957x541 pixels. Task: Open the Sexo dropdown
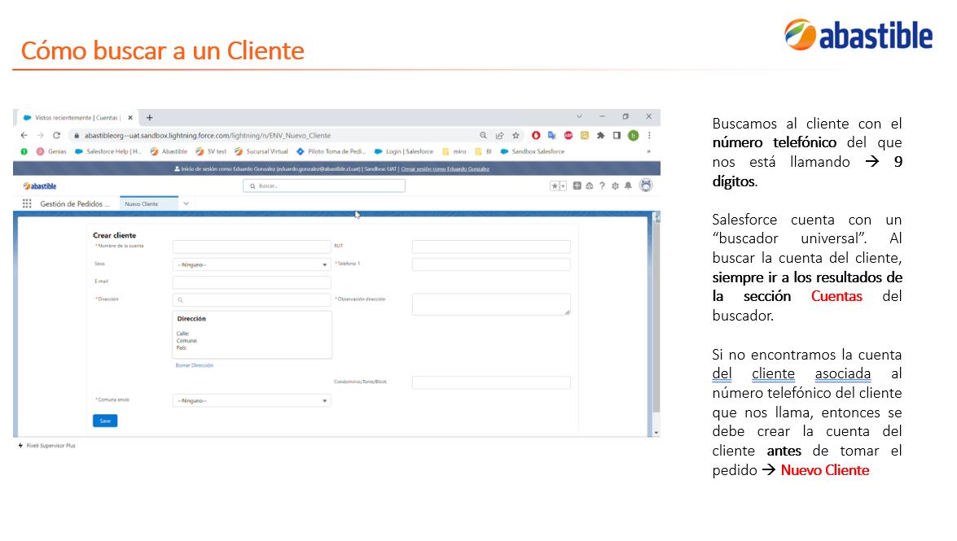(x=252, y=264)
